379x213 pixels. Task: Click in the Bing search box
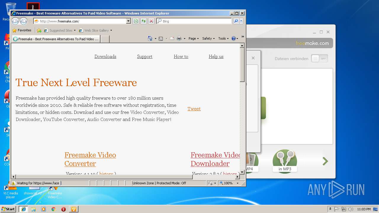click(x=194, y=21)
